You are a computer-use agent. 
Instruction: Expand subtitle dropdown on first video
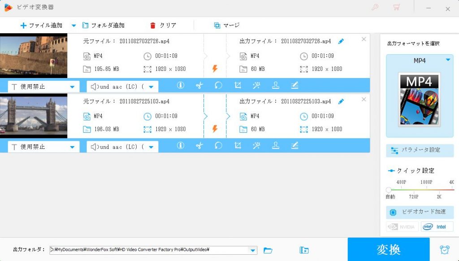pos(72,87)
